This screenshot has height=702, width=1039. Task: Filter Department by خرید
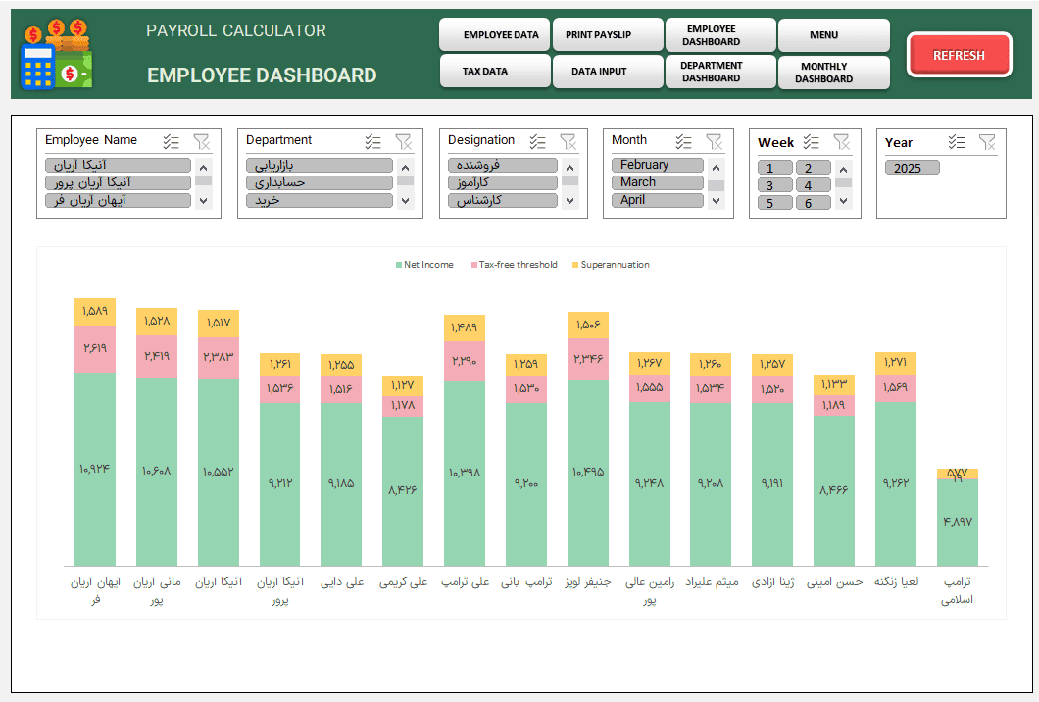tap(320, 200)
